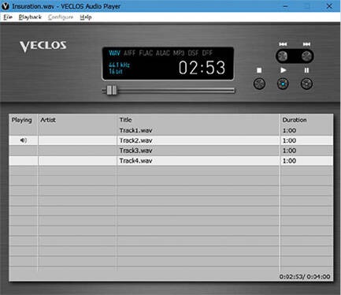Click the 02:53 time display
This screenshot has height=295, width=341.
coord(202,68)
